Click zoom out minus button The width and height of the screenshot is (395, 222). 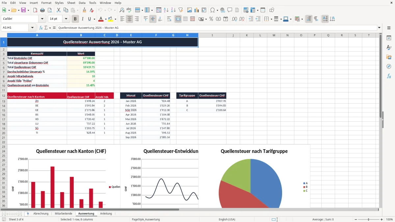[x=356, y=219]
